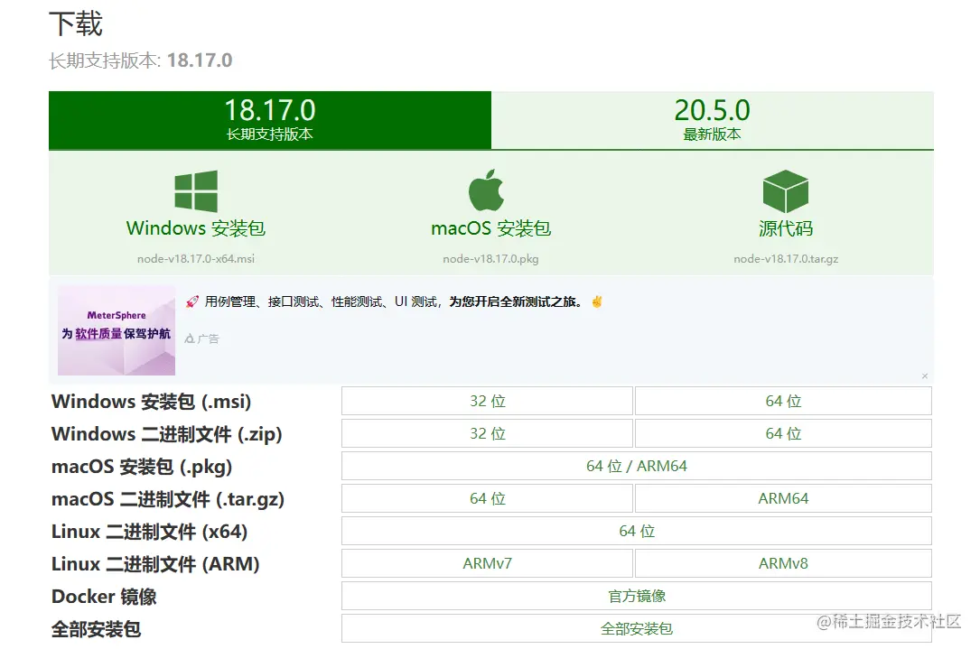Image resolution: width=980 pixels, height=649 pixels.
Task: Download the Linux x64 64 位 binary
Action: click(636, 531)
